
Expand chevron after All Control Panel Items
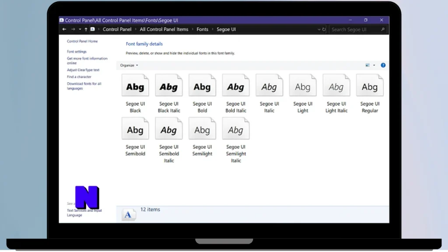tap(192, 29)
